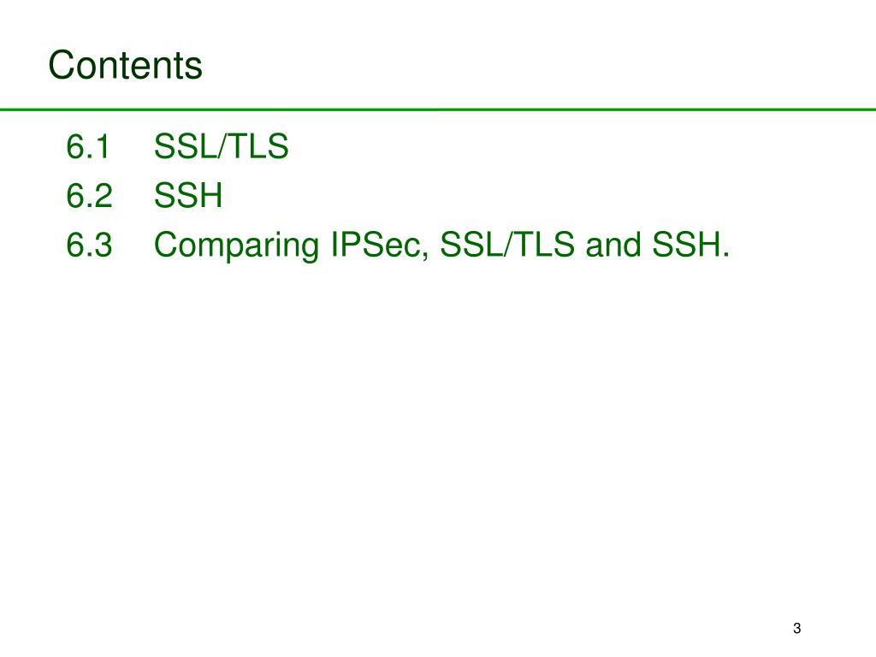Image resolution: width=876 pixels, height=657 pixels.
Task: Select the whole 6.2 SSH list entry
Action: pyautogui.click(x=144, y=196)
